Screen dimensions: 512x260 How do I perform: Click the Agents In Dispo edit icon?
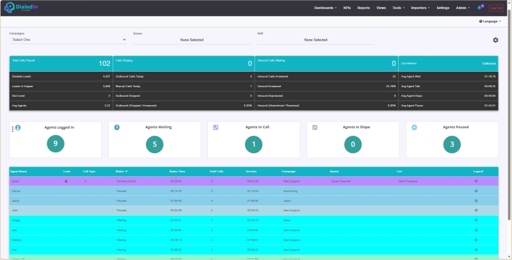pos(315,127)
